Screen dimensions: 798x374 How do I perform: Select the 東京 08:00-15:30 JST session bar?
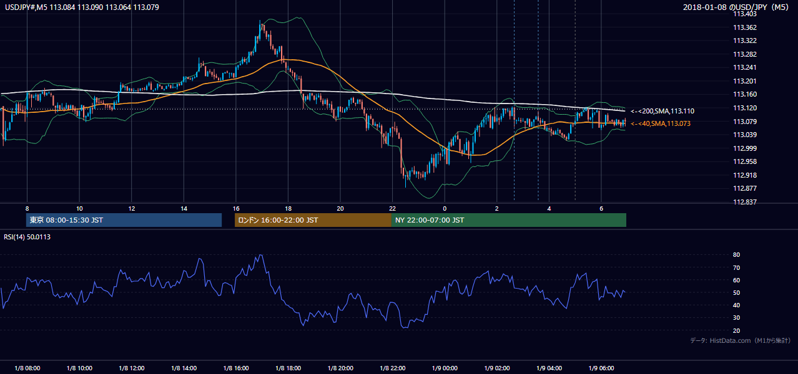(x=124, y=220)
